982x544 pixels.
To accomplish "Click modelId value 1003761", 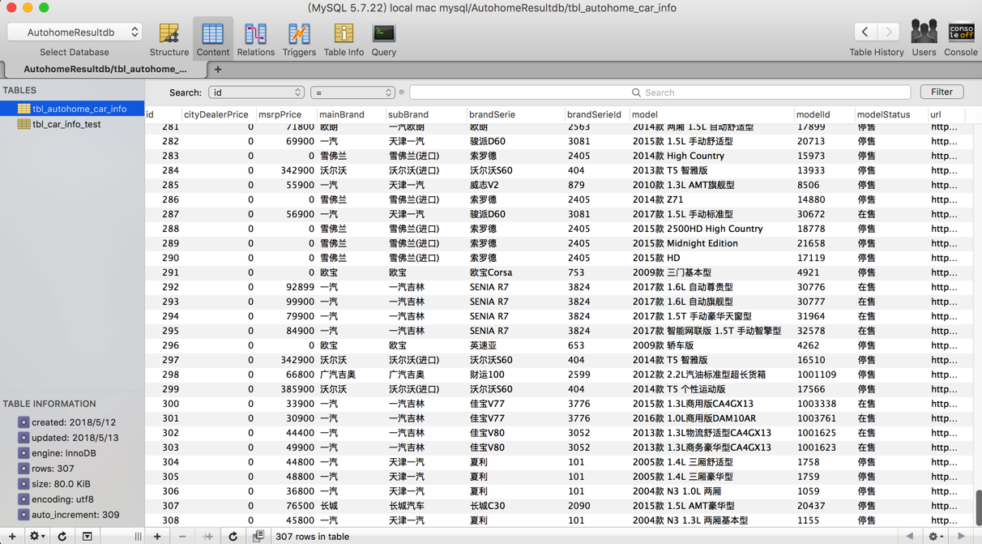I will click(x=817, y=418).
